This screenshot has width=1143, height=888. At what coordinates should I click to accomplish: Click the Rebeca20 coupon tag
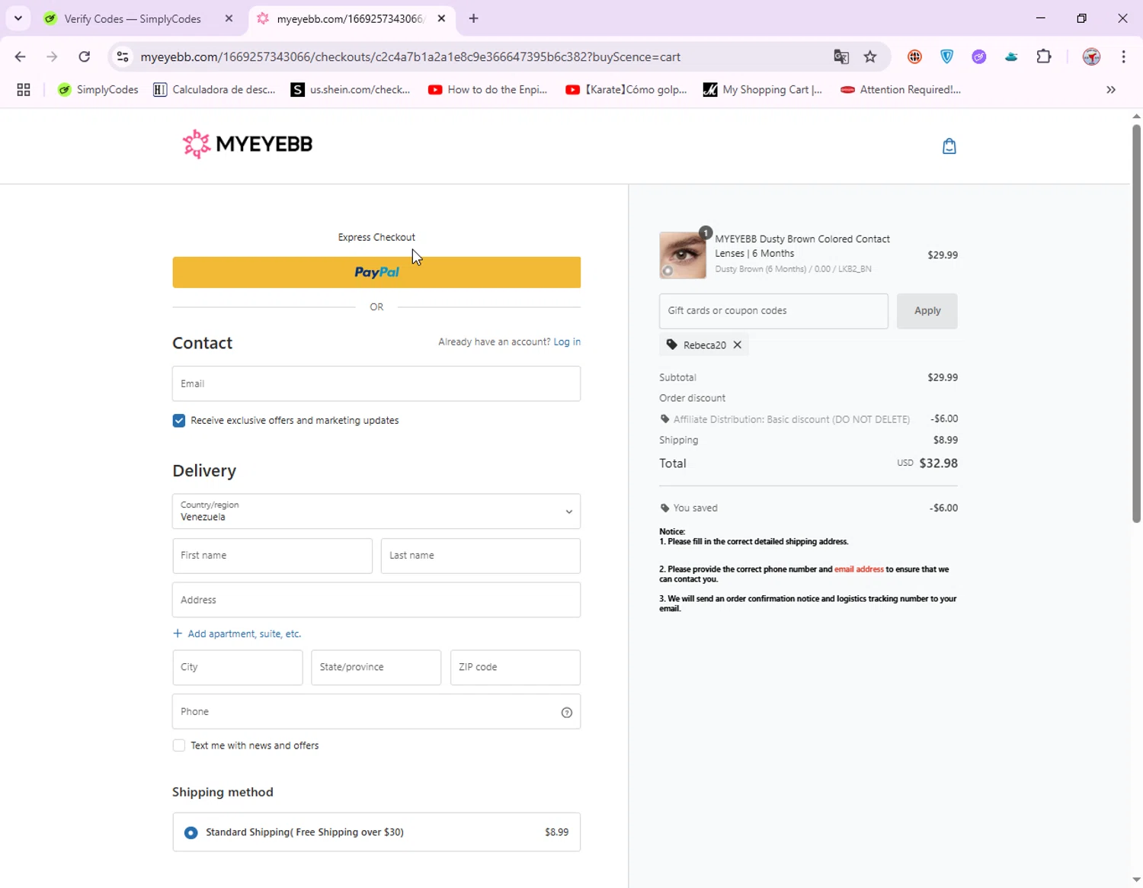[x=703, y=345]
